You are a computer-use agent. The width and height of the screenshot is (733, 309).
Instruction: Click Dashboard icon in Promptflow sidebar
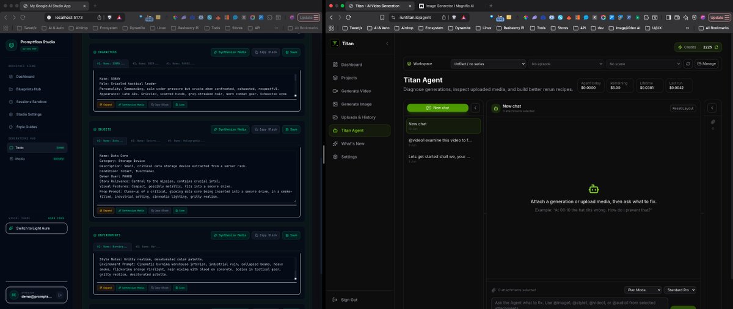(11, 76)
